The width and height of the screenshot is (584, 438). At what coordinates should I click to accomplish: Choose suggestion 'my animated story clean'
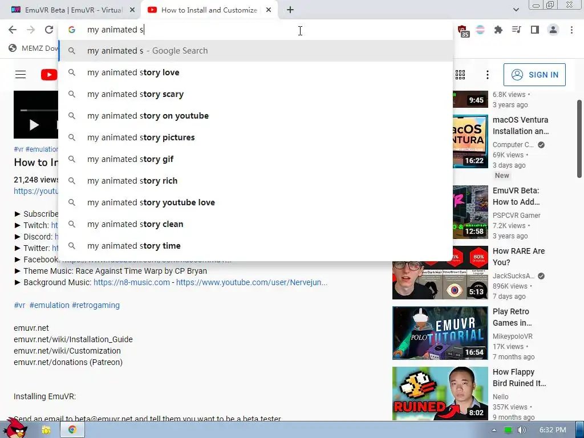pos(256,224)
